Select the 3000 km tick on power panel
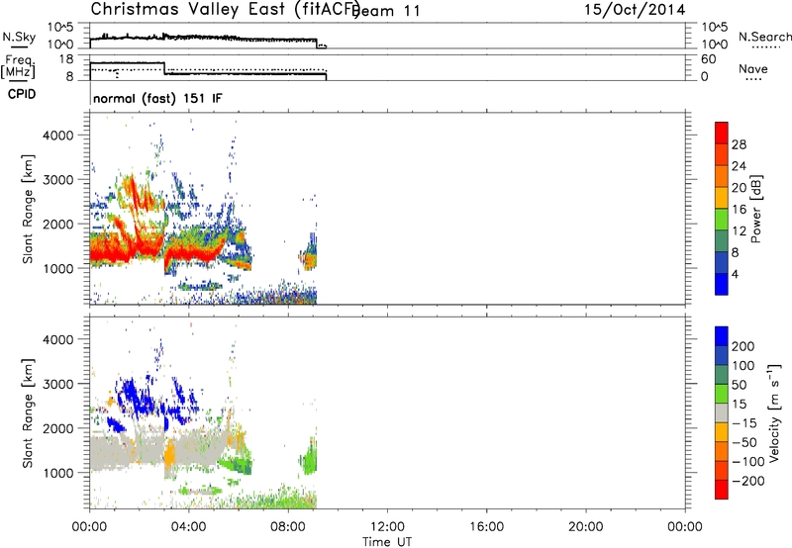792x548 pixels. [58, 180]
